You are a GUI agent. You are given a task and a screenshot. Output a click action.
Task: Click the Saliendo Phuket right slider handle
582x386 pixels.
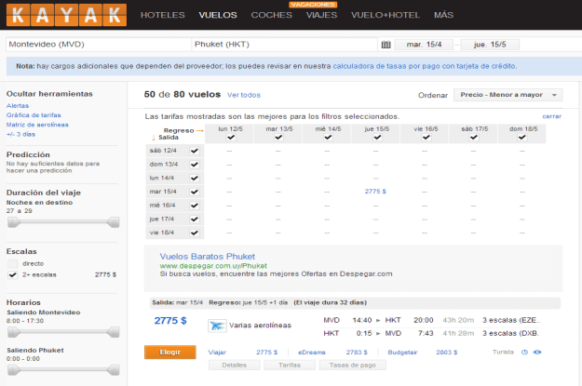tap(114, 370)
